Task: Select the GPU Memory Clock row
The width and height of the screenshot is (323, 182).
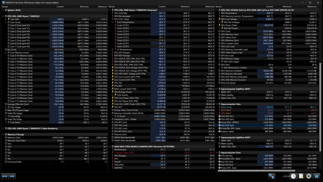Action: (266, 34)
